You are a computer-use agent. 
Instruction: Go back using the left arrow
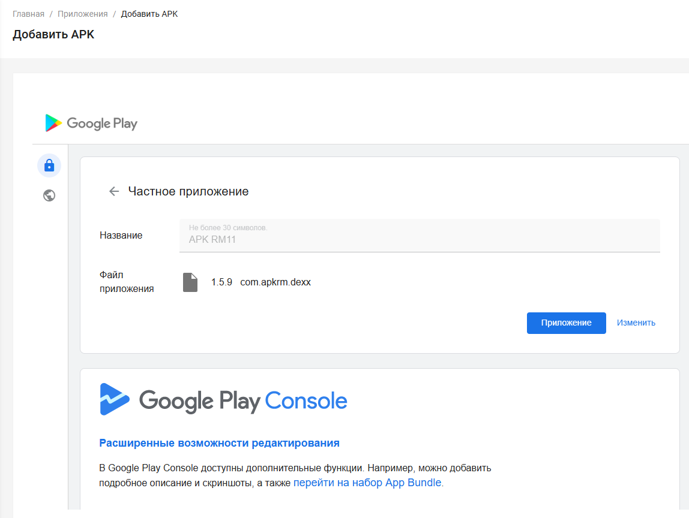[114, 191]
